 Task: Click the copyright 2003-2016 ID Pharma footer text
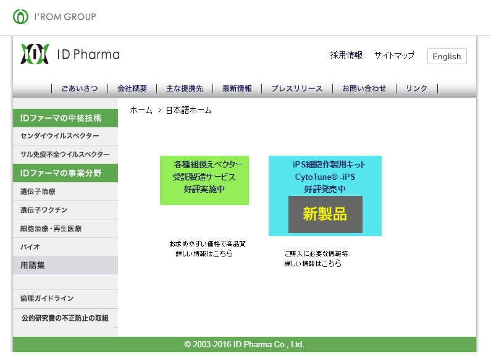244,345
